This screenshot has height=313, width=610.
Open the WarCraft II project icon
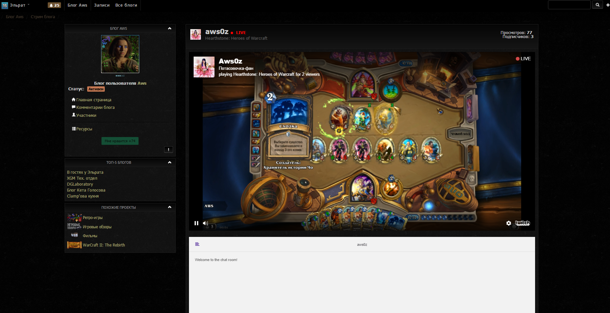point(74,245)
